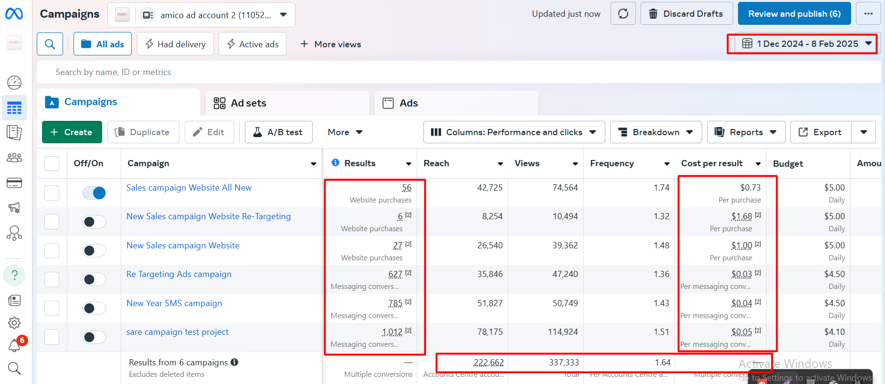Open the Audiences people icon in sidebar
The height and width of the screenshot is (384, 885).
(x=14, y=158)
